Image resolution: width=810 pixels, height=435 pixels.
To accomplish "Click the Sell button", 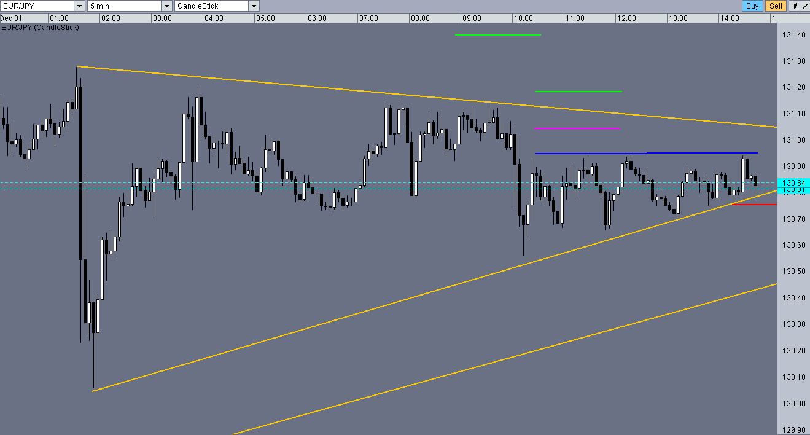I will point(776,6).
